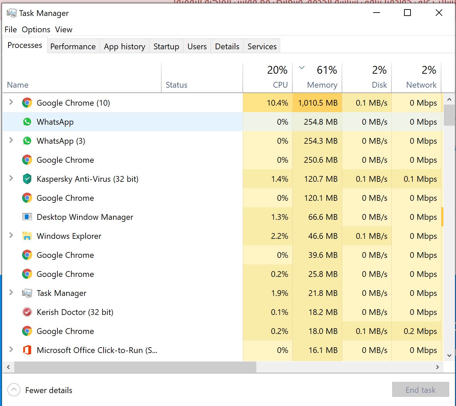Screen dimensions: 456x406
Task: Expand the Kaspersky Anti-Virus process
Action: tap(11, 178)
